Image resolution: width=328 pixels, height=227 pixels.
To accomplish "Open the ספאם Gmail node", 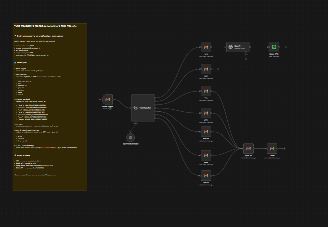I will tap(206, 155).
